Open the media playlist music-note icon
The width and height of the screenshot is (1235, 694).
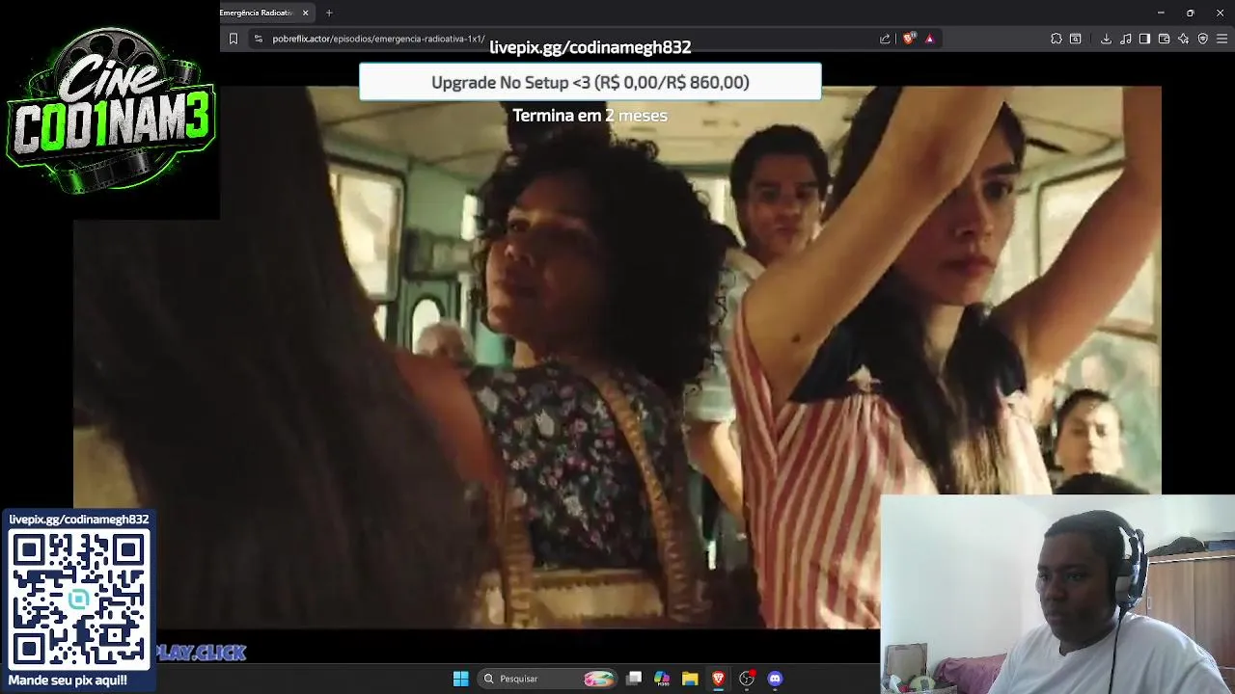[1125, 39]
